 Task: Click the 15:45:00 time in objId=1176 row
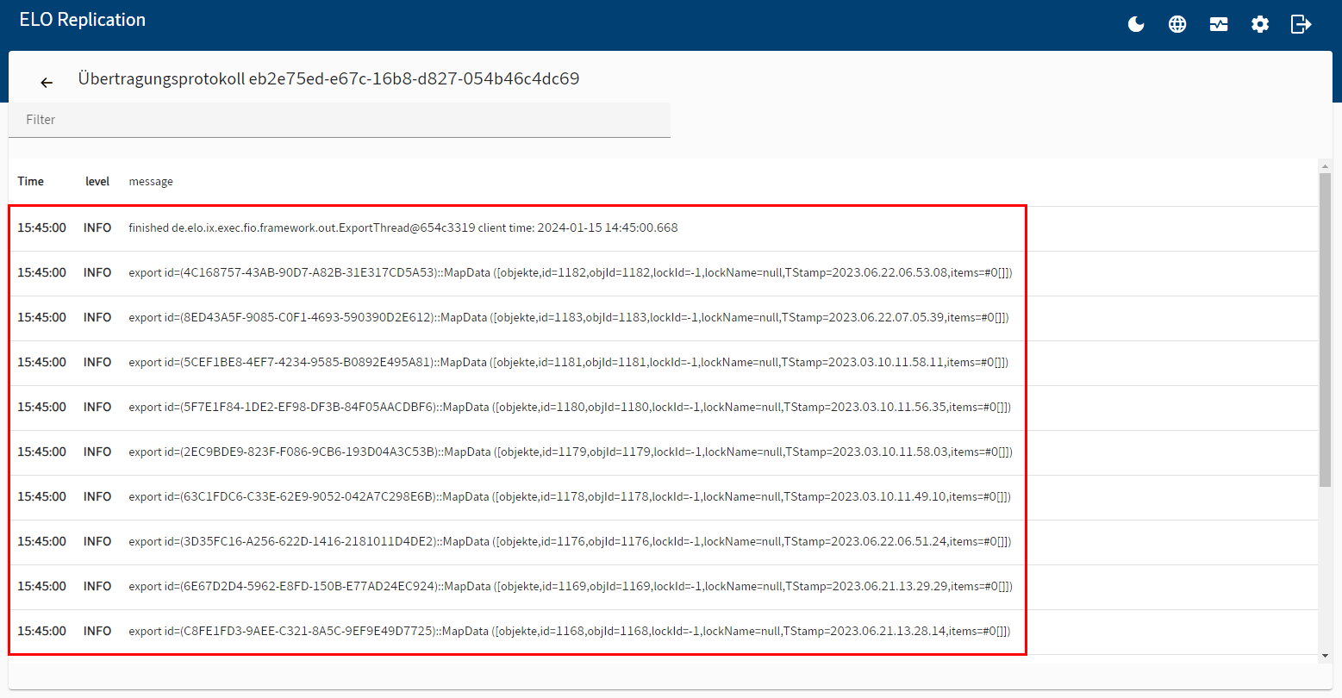41,541
